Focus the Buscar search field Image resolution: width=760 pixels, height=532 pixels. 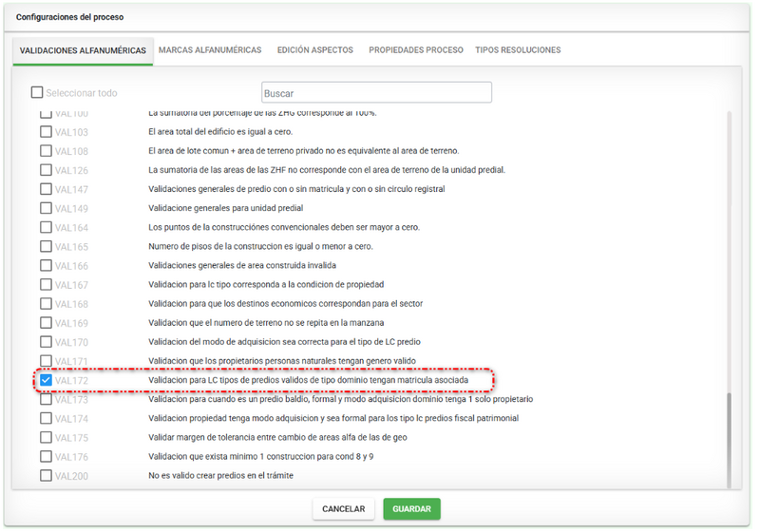[x=376, y=92]
